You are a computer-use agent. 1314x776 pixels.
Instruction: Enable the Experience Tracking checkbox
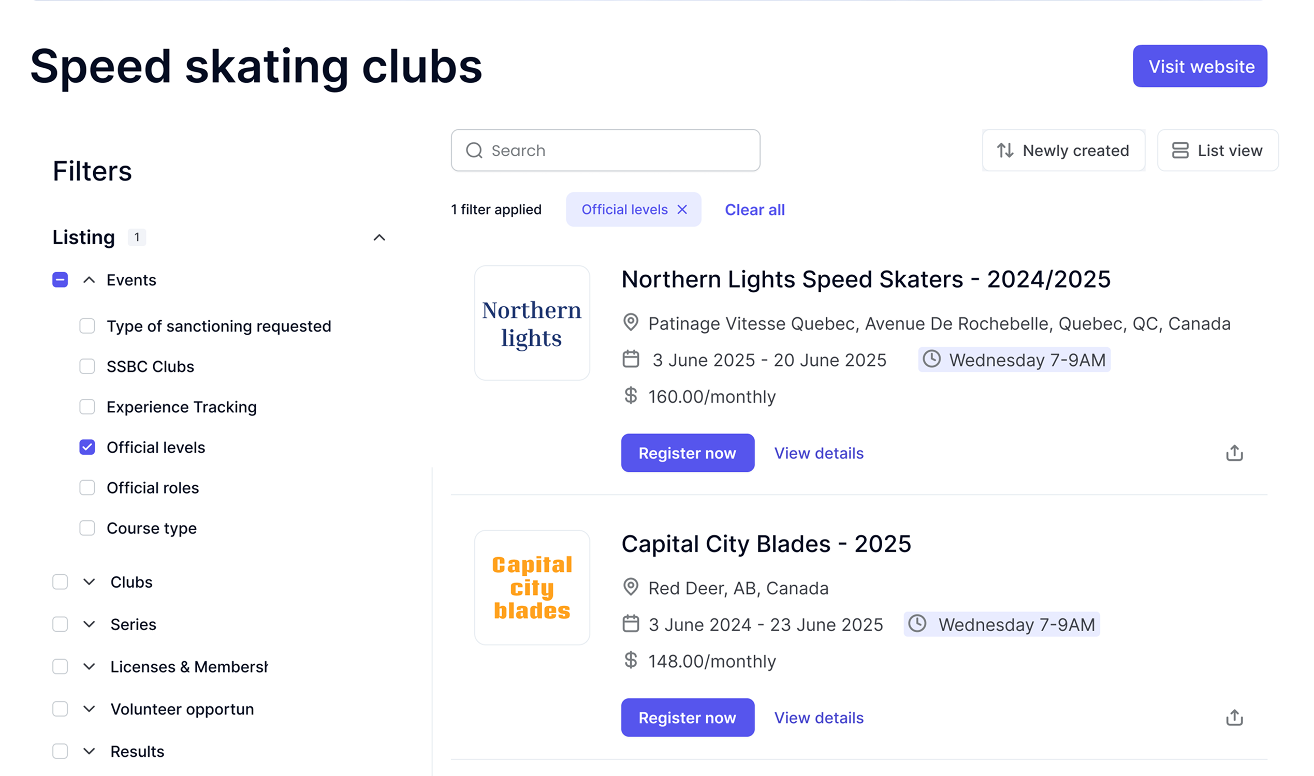click(x=87, y=407)
